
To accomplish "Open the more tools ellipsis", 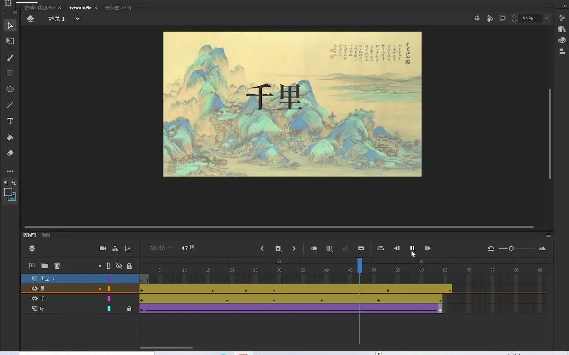I will click(x=10, y=172).
